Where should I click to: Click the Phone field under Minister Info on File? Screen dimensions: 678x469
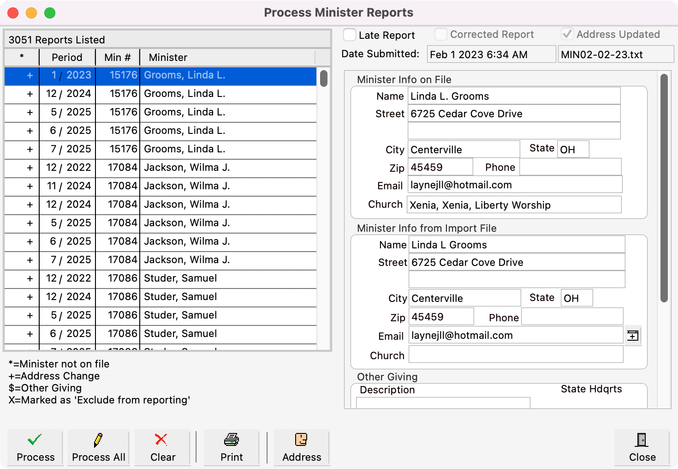(x=571, y=167)
